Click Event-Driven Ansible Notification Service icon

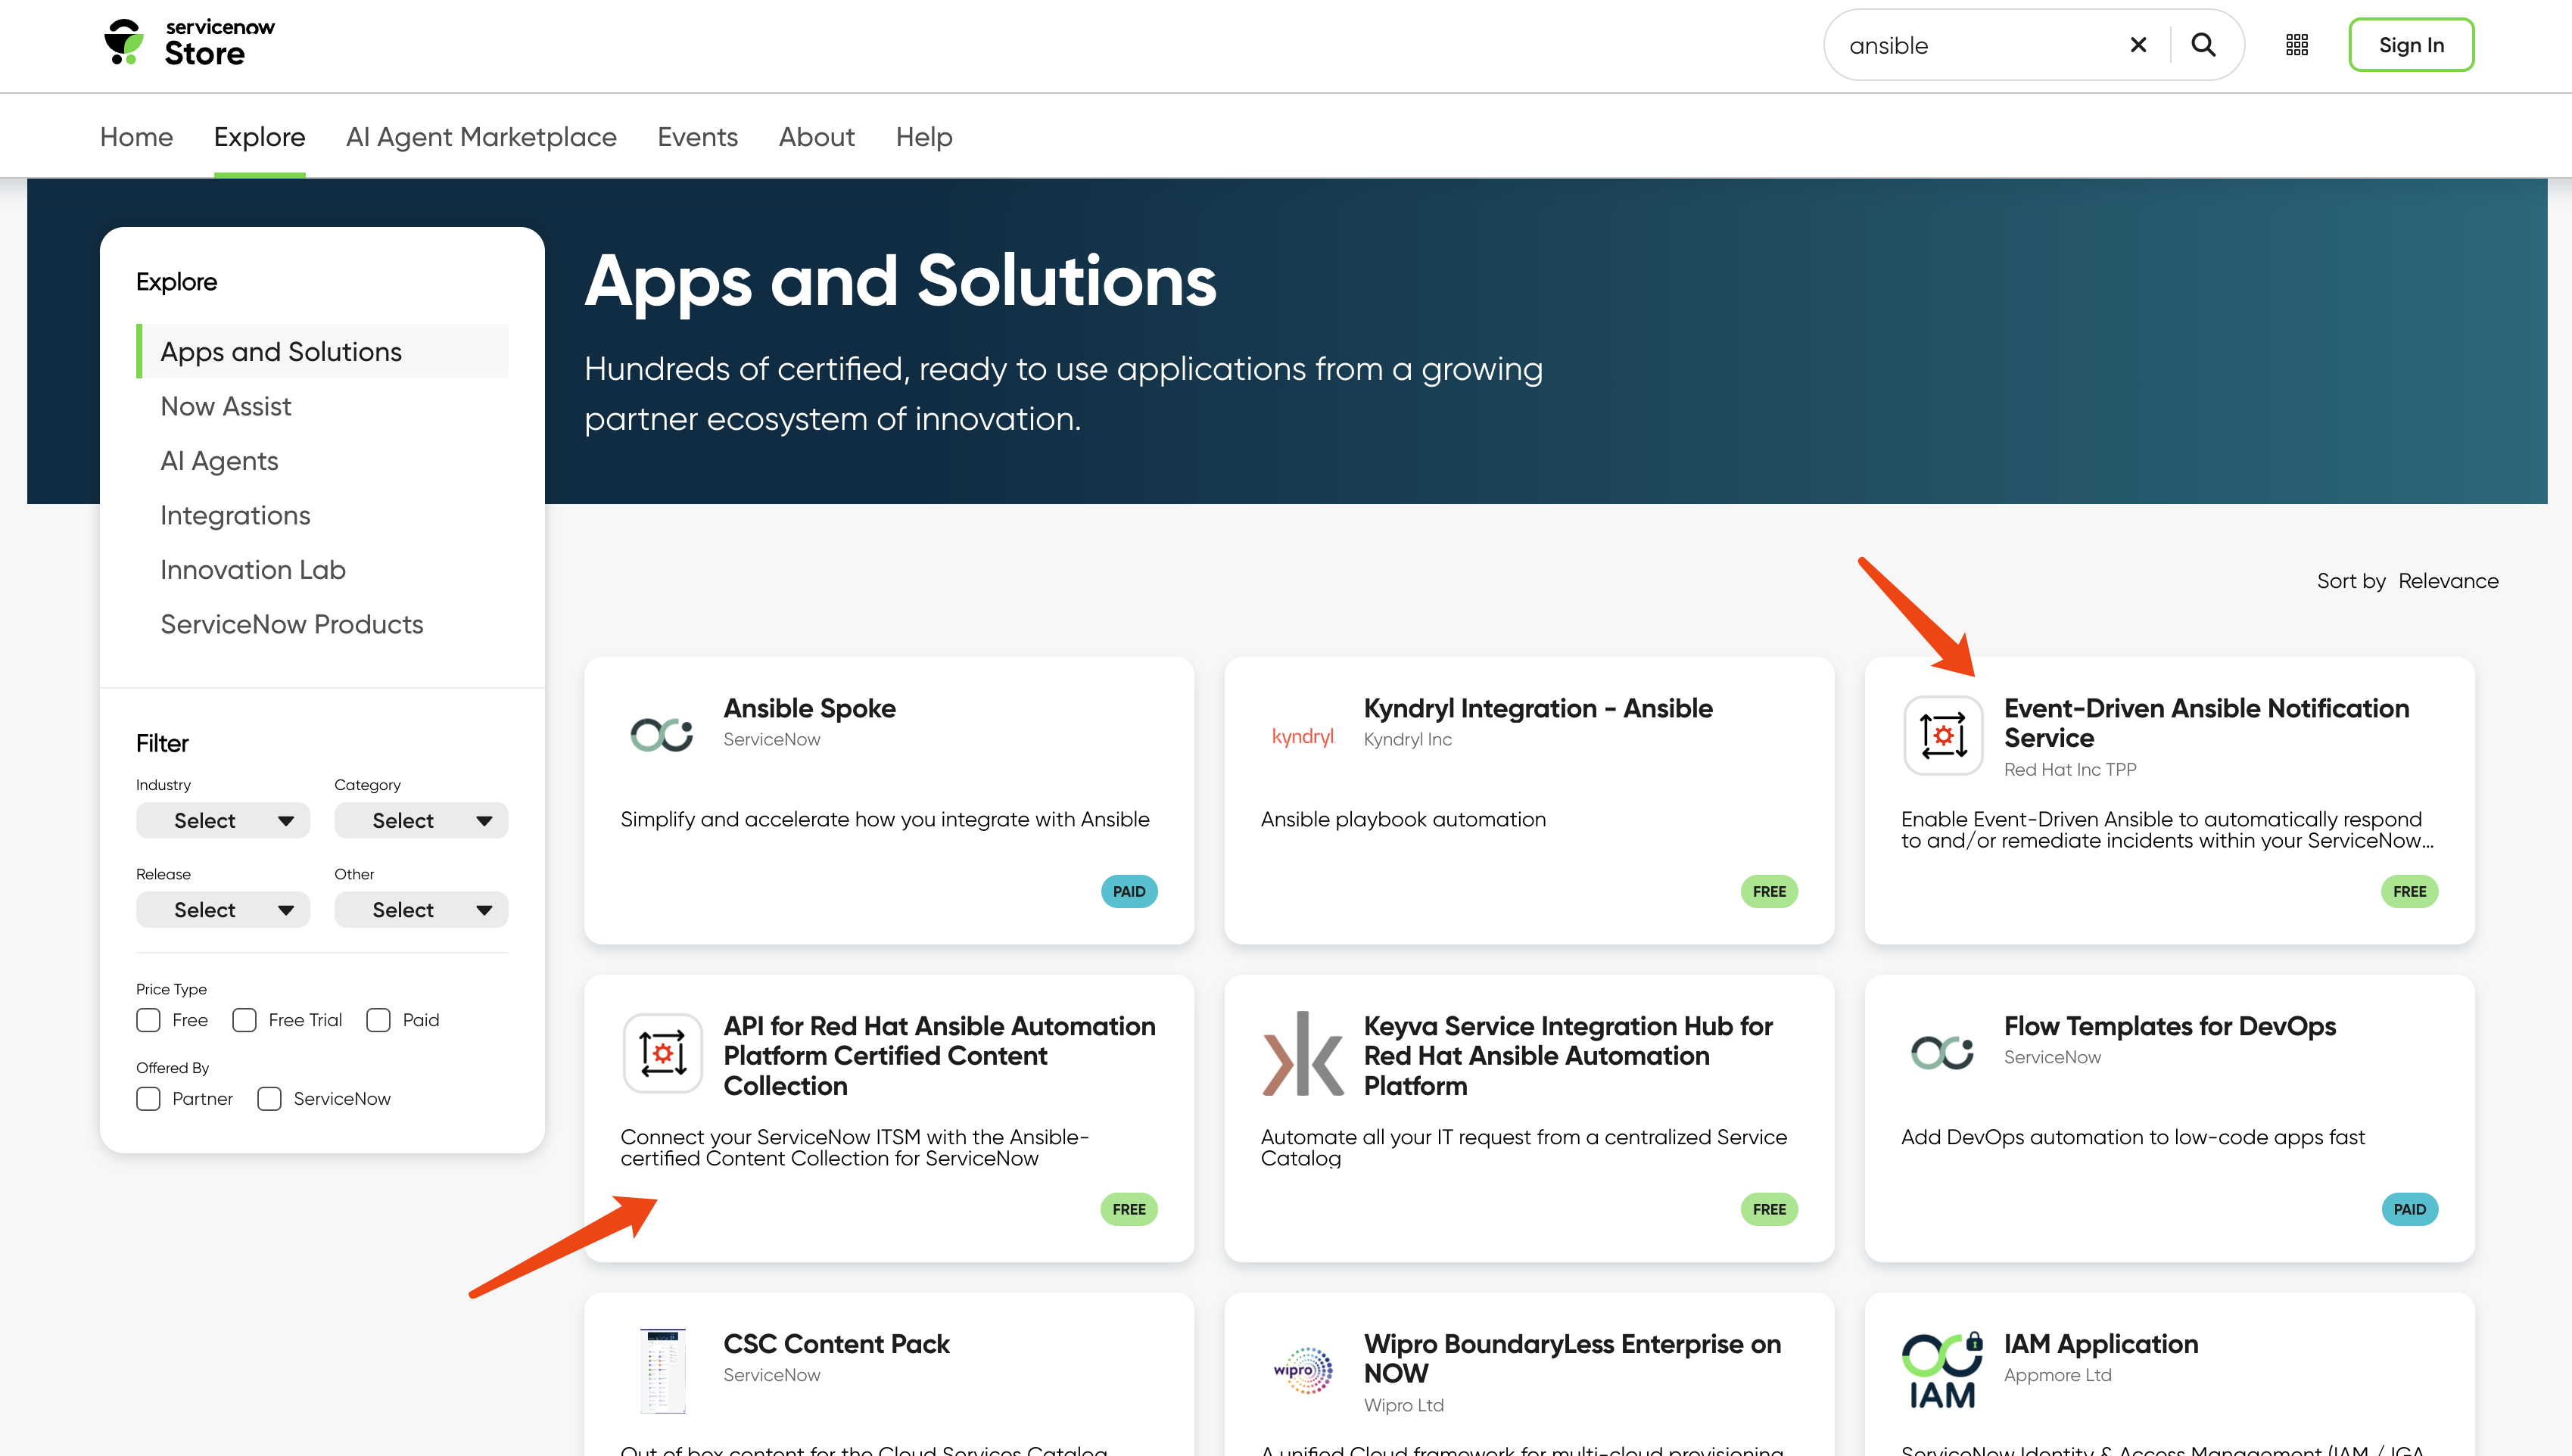[x=1942, y=736]
